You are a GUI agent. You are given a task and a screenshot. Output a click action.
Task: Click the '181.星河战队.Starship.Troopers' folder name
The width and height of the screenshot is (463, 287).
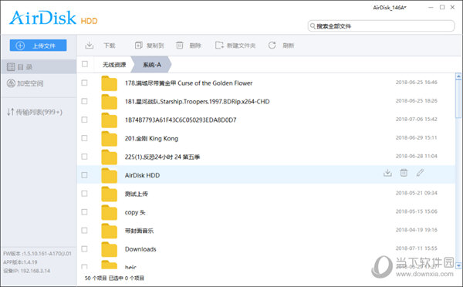pos(198,102)
